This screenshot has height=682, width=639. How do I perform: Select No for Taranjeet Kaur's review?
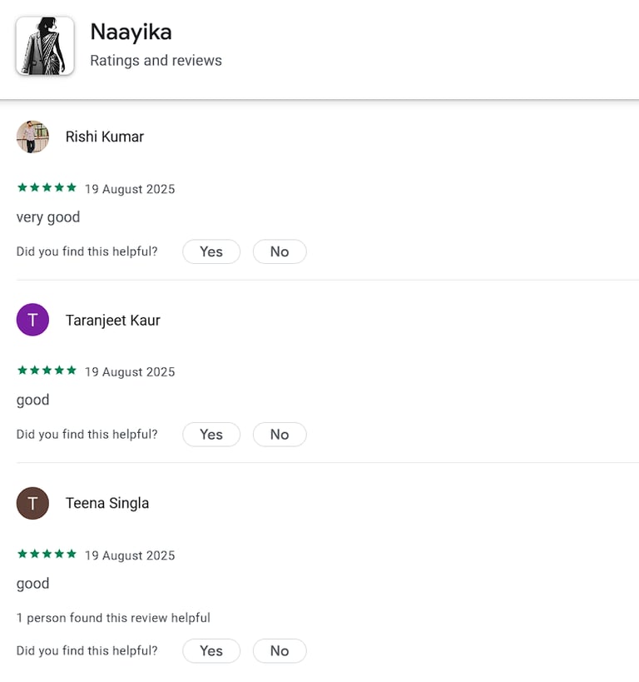pos(280,435)
